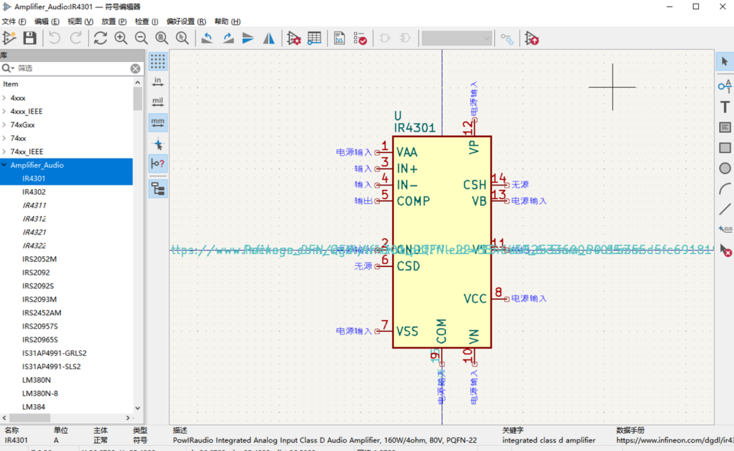
Task: Toggle synchronized pins edit mode
Action: [x=507, y=38]
